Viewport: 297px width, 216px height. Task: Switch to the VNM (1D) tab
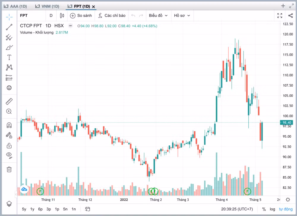pyautogui.click(x=47, y=7)
